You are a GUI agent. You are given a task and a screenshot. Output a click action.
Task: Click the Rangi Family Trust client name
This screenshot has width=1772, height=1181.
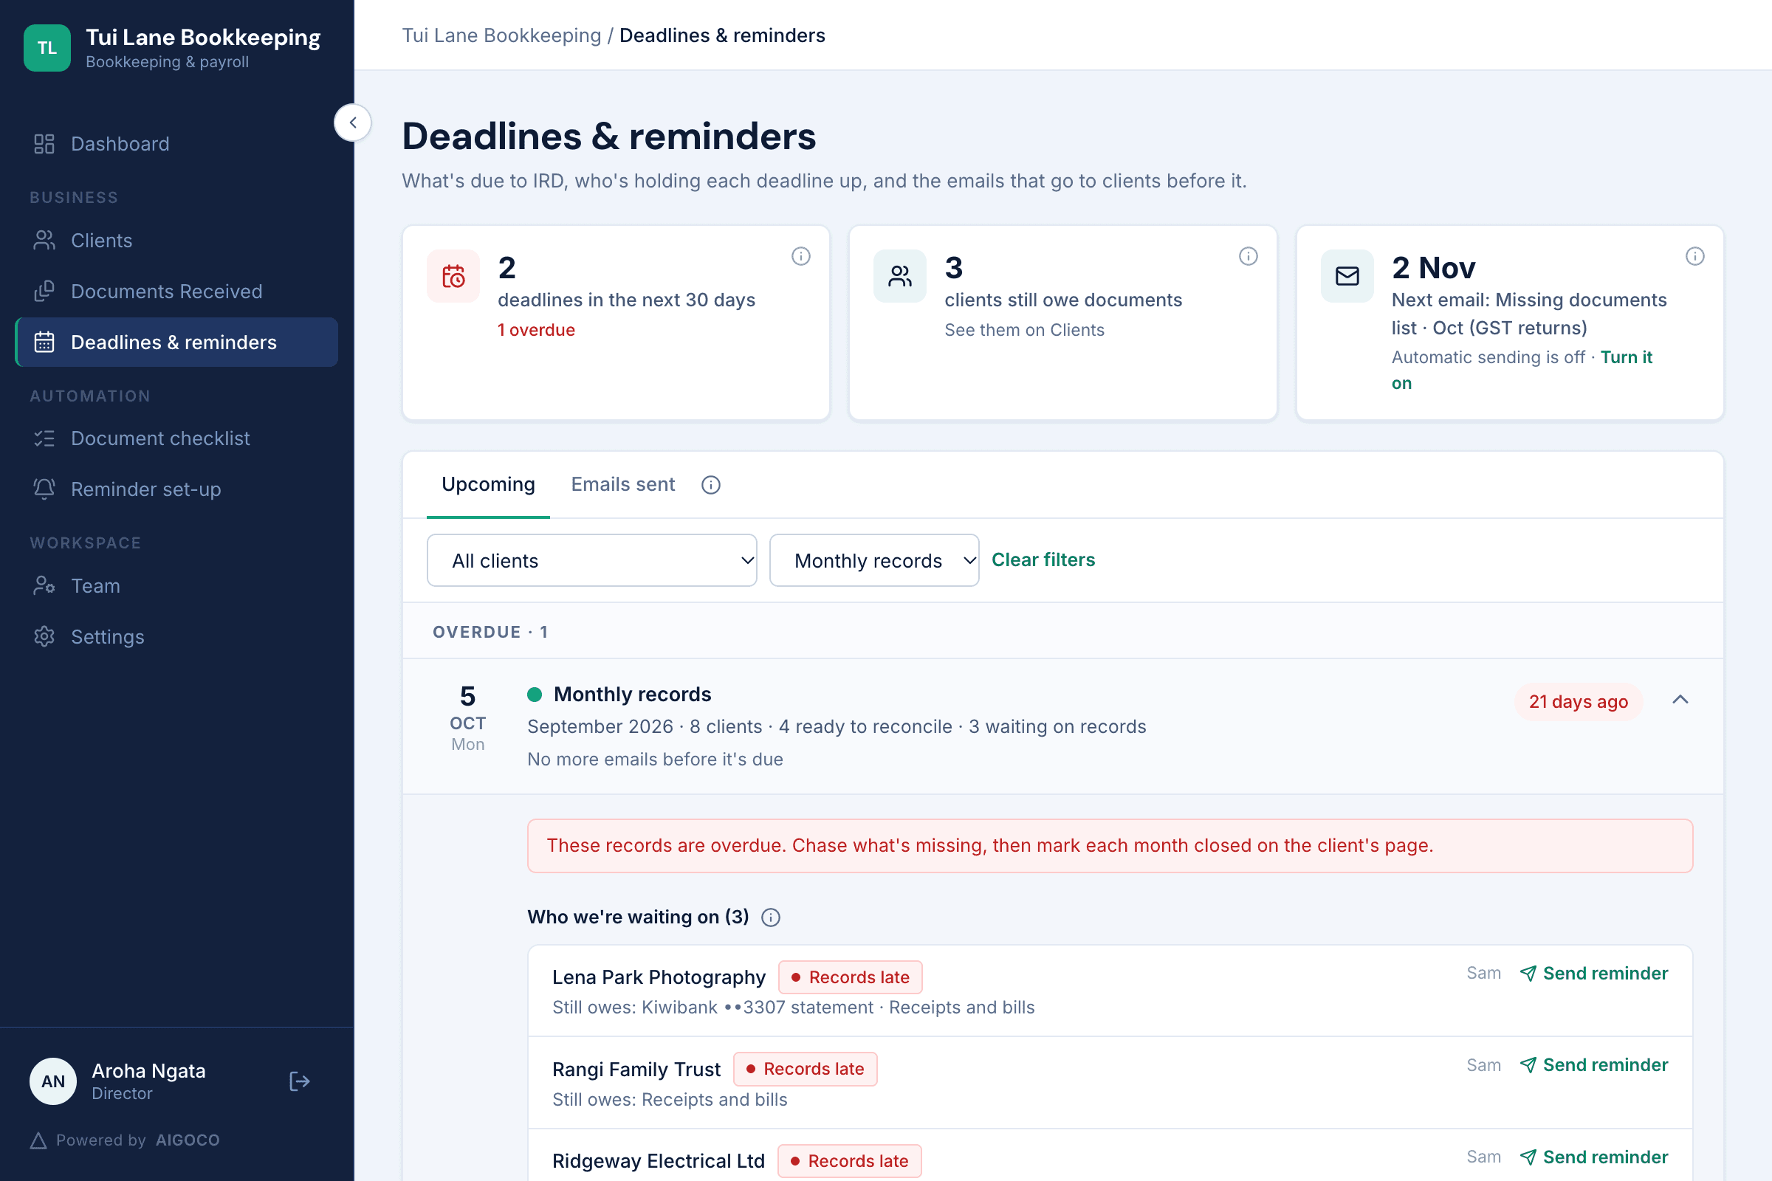[x=636, y=1070]
